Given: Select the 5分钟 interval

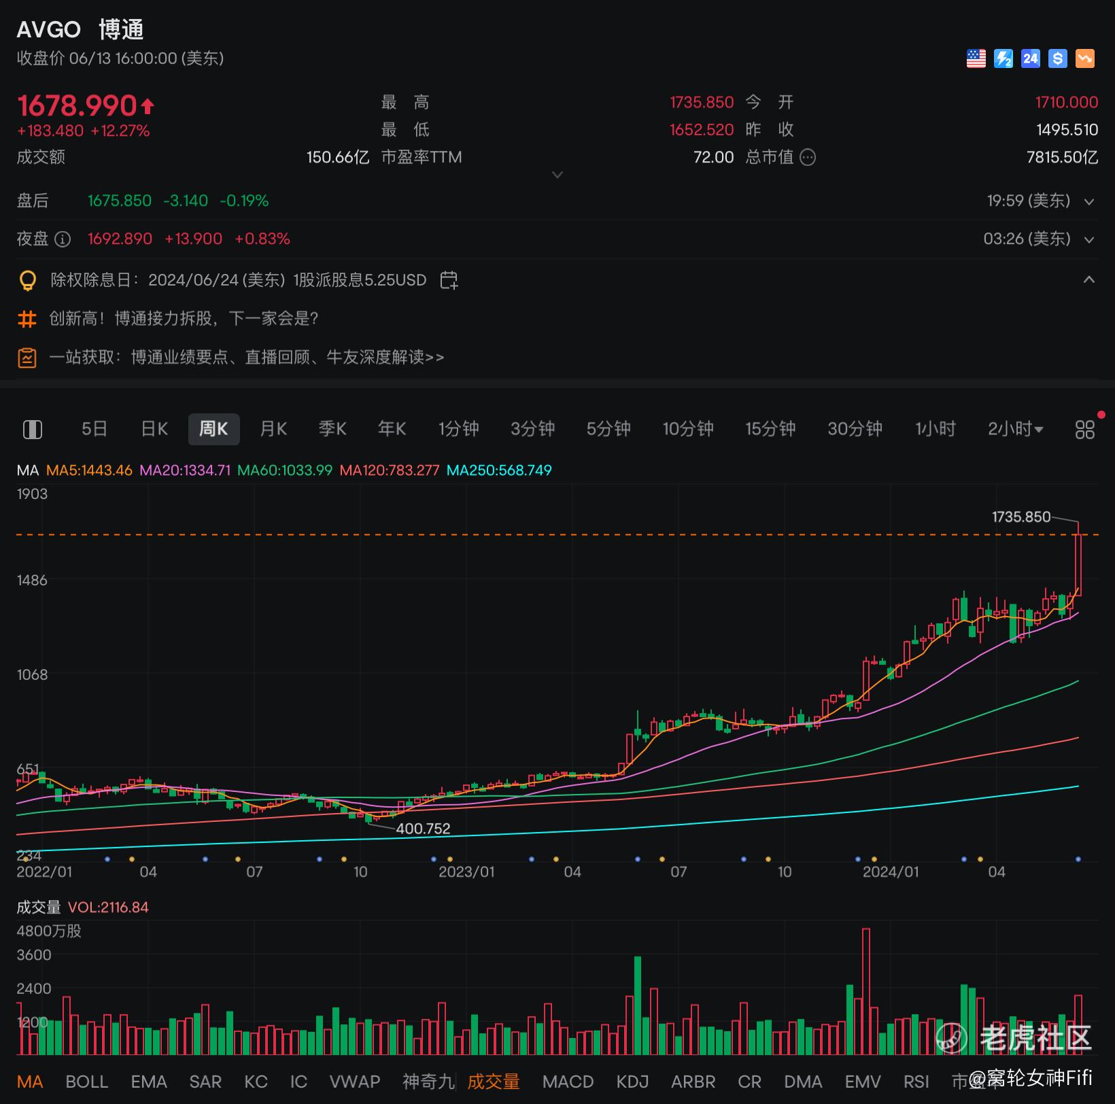Looking at the screenshot, I should pyautogui.click(x=608, y=429).
